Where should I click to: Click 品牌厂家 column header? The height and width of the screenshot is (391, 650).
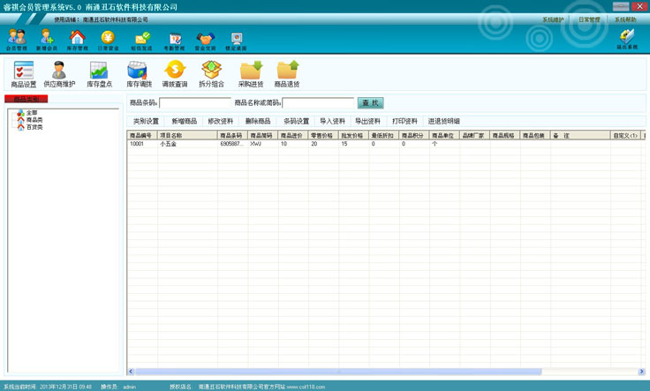474,135
